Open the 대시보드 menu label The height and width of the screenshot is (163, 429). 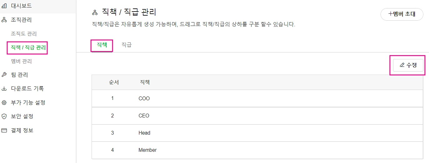pyautogui.click(x=21, y=6)
